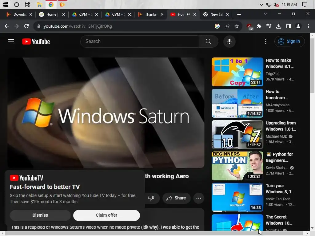Screen dimensions: 315x236
Task: Click the scroll right arrow of the horizontal scrollbar
Action: tap(307, 234)
